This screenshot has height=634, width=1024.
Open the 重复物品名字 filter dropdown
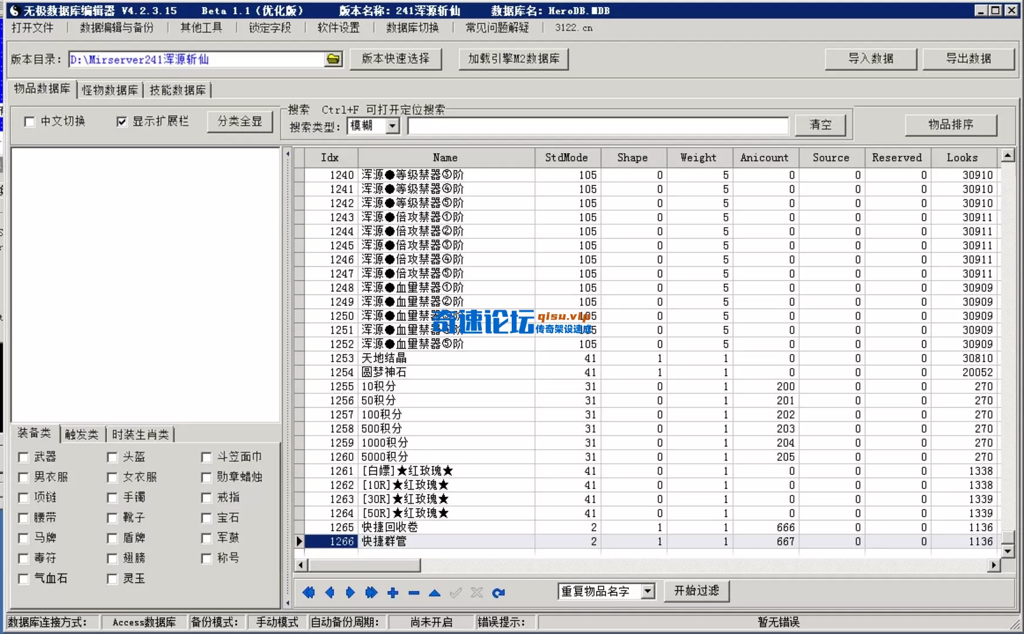[648, 592]
